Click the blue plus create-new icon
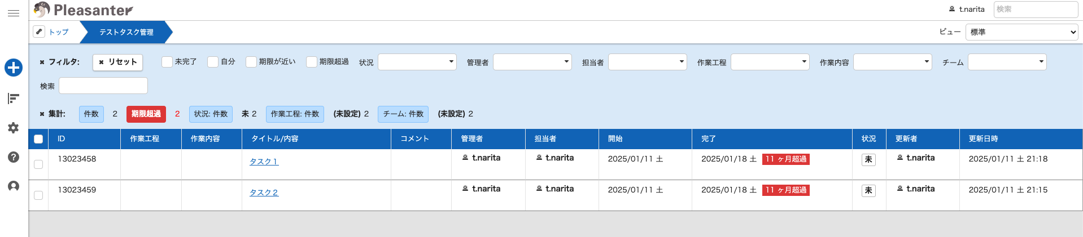The width and height of the screenshot is (1083, 237). (14, 68)
